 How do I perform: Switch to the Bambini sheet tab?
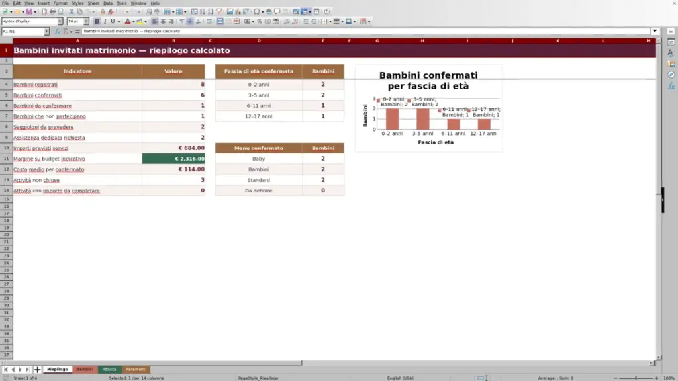(x=84, y=369)
